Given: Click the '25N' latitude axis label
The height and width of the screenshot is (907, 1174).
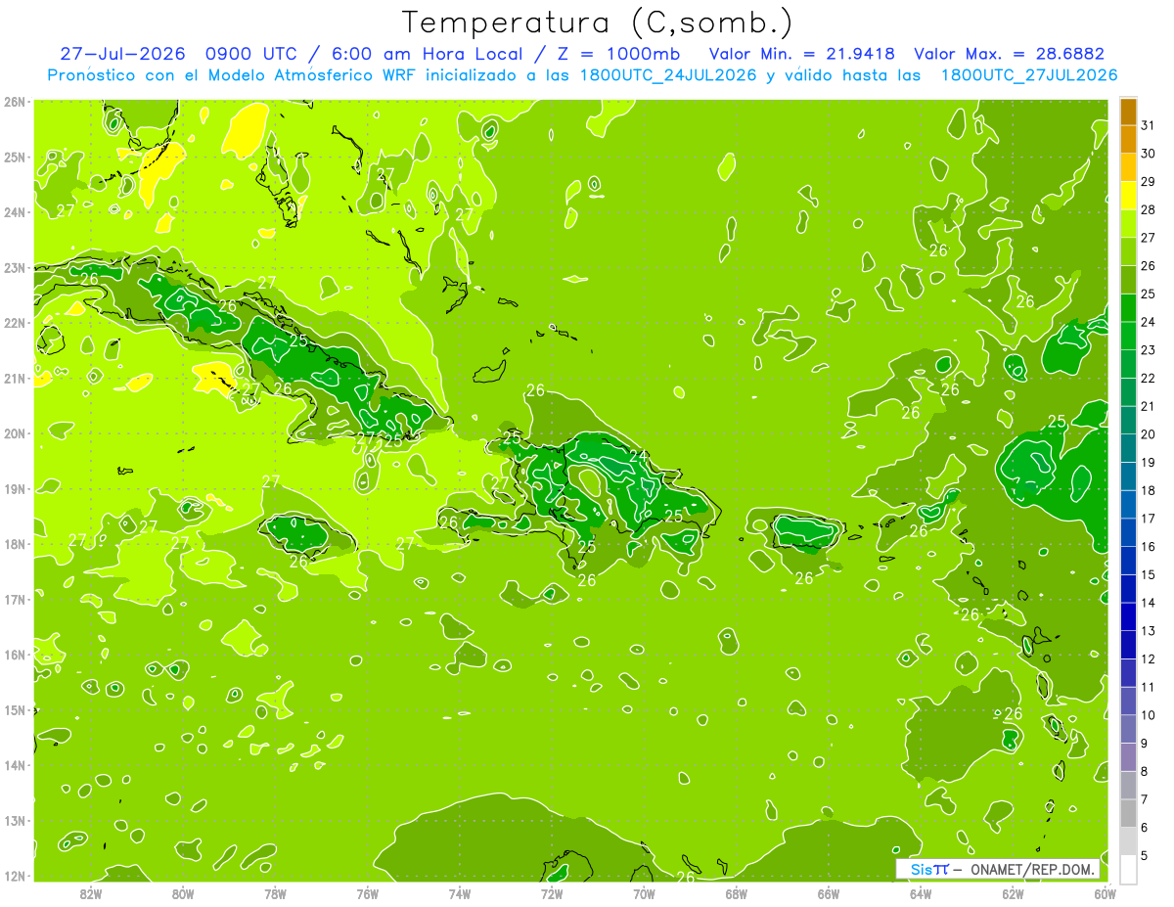Looking at the screenshot, I should pos(14,157).
